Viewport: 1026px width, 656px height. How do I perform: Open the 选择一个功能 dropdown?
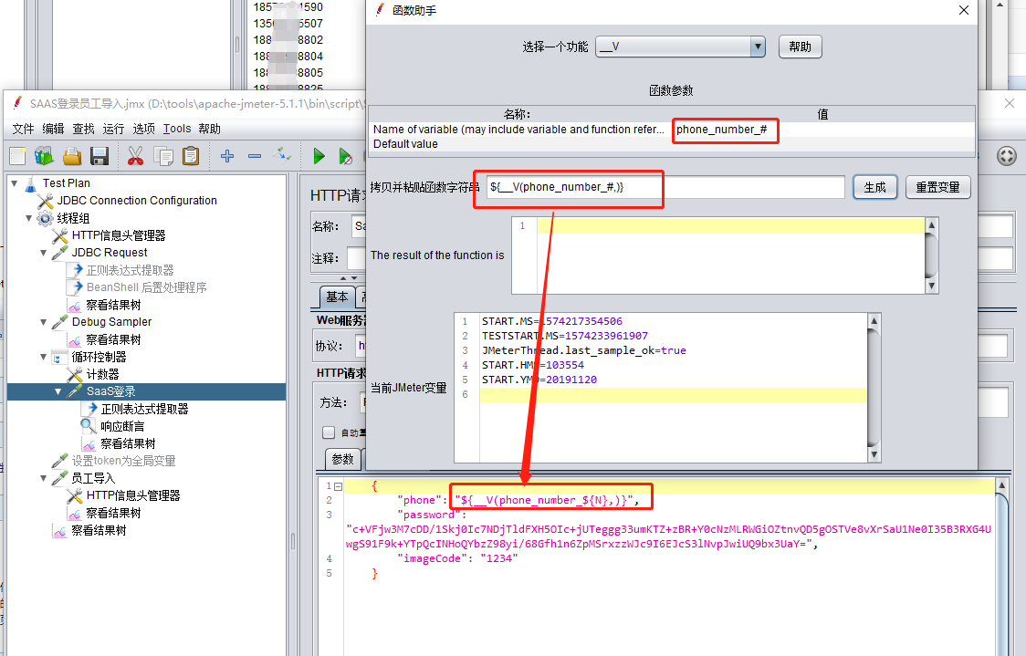point(680,47)
